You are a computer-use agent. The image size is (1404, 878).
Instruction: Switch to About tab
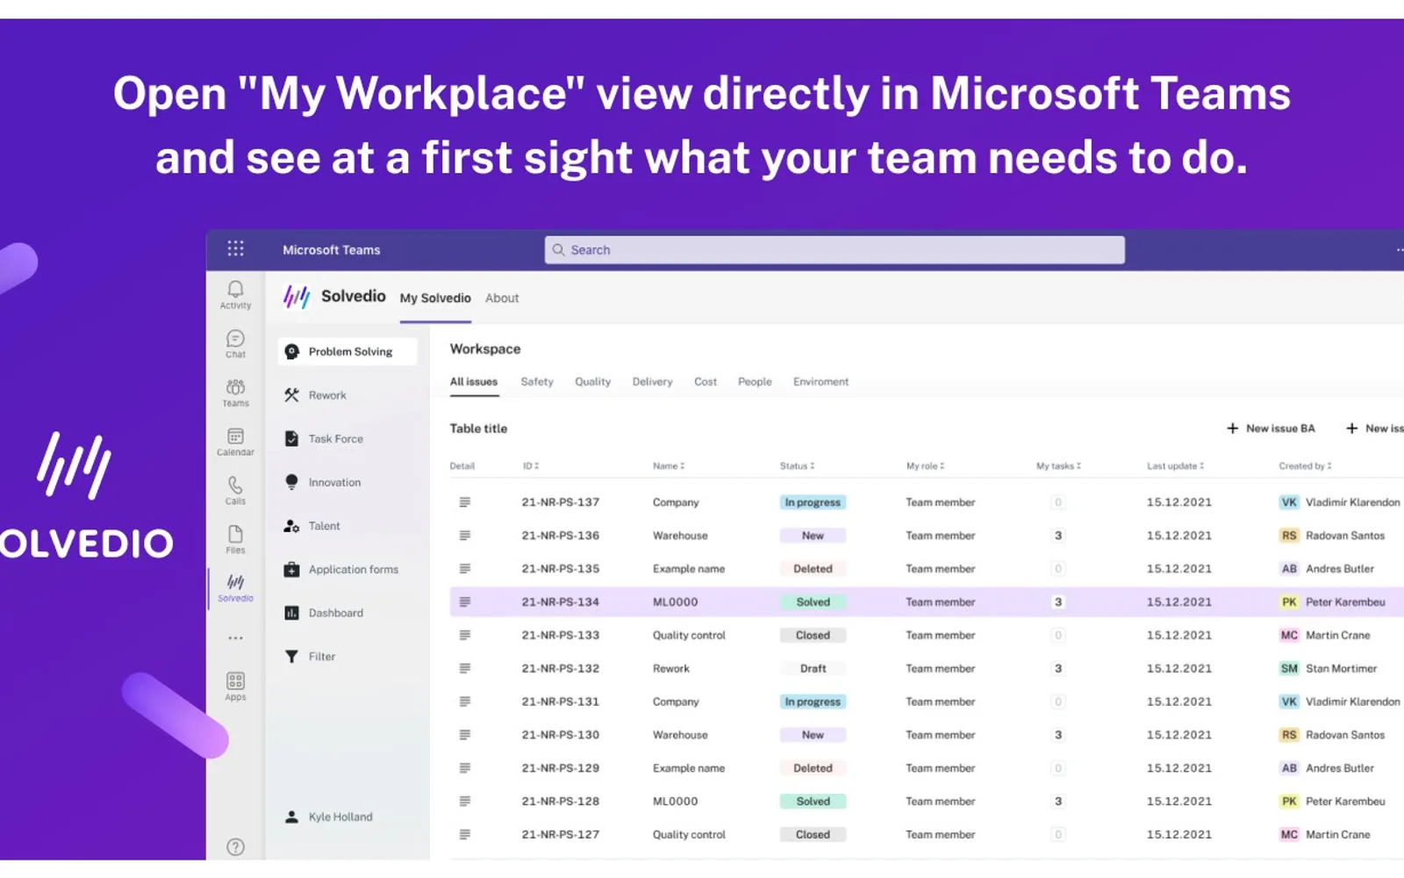(502, 299)
